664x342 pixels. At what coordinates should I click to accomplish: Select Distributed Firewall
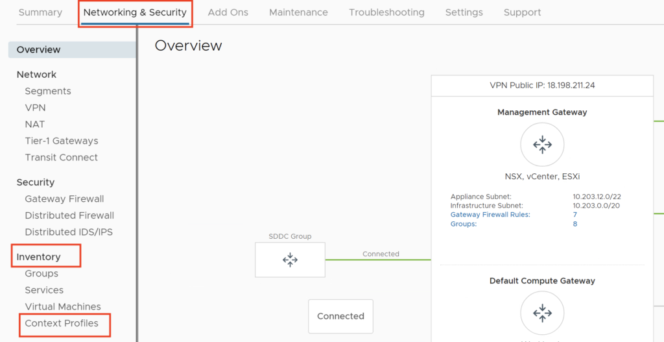tap(69, 215)
